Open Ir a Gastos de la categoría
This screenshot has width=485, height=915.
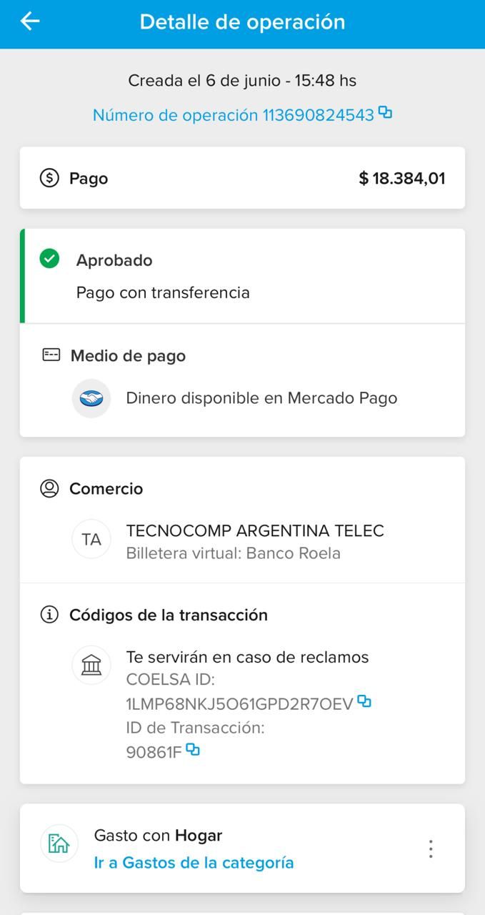[194, 862]
